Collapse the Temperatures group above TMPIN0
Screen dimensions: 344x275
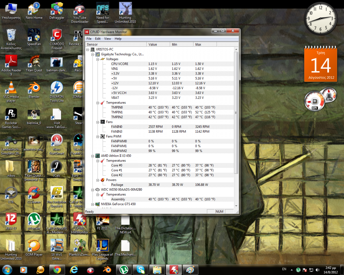[98, 103]
